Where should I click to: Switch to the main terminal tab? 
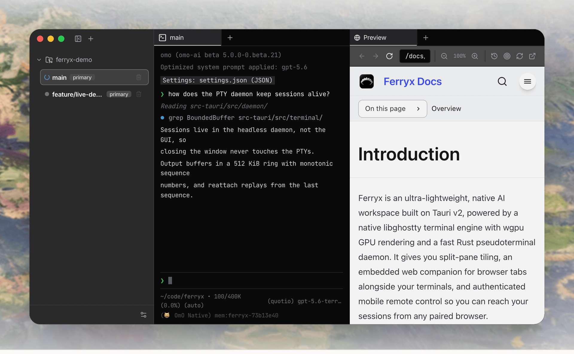pyautogui.click(x=187, y=38)
